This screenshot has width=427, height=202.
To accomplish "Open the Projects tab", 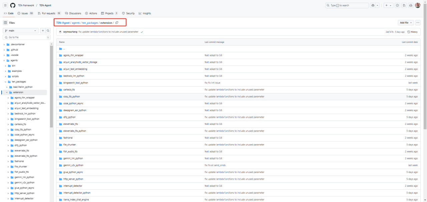I will [109, 13].
